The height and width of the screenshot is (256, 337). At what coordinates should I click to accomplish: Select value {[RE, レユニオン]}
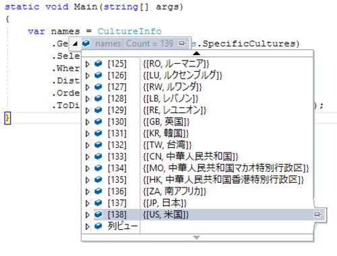(x=175, y=110)
